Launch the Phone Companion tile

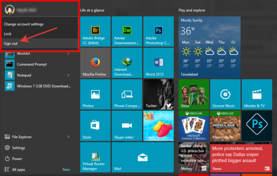coord(127,94)
